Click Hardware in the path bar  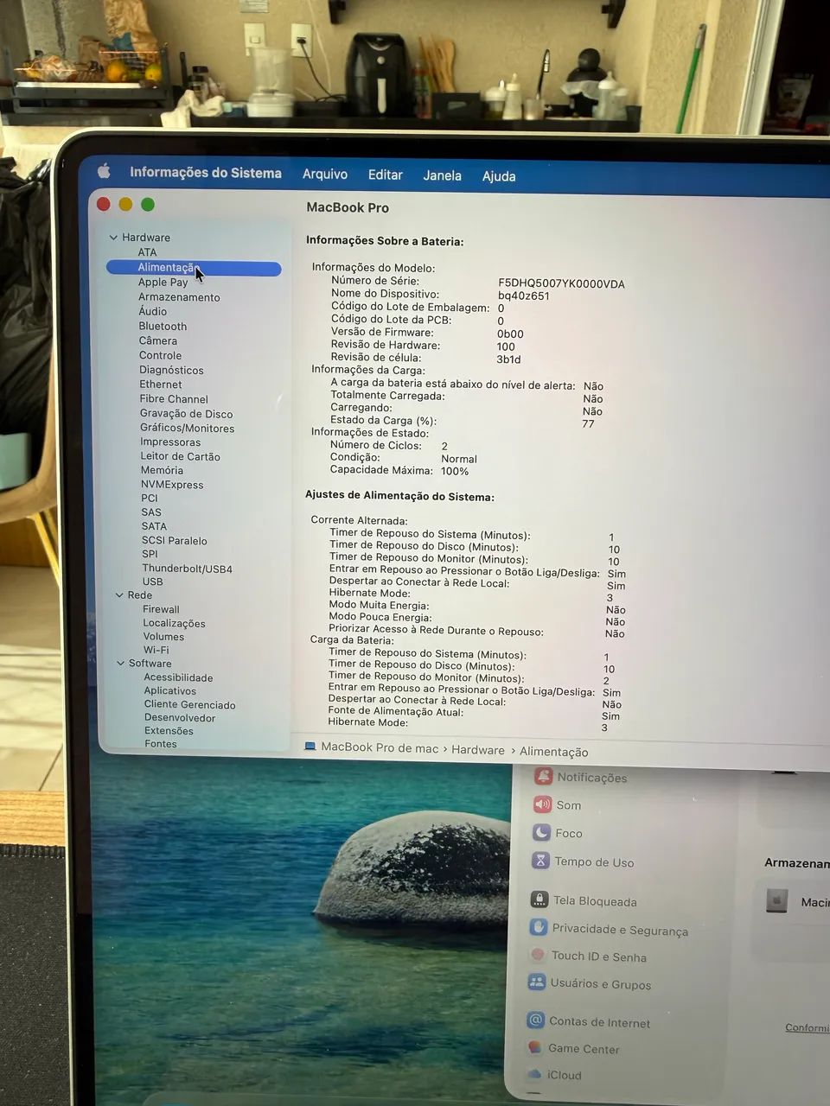(478, 750)
